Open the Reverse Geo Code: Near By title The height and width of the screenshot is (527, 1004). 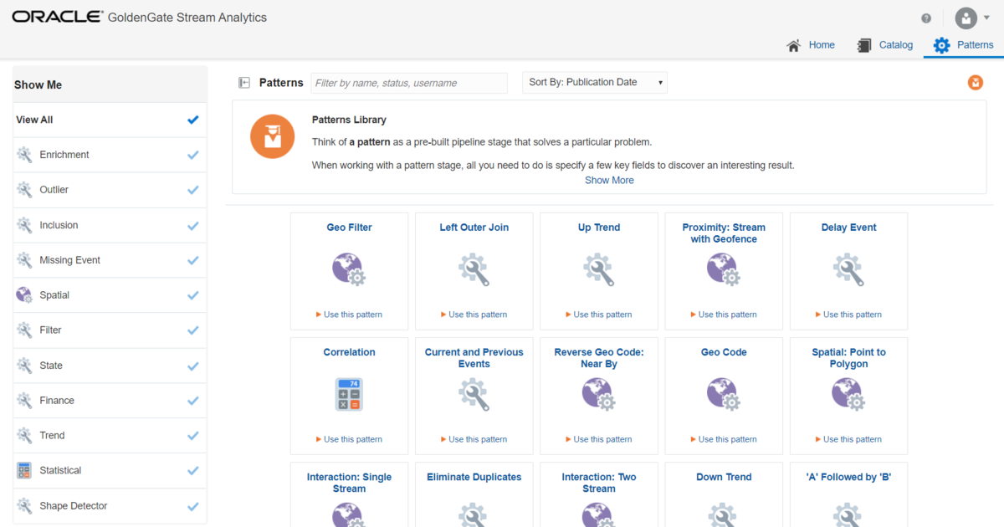[x=597, y=358]
